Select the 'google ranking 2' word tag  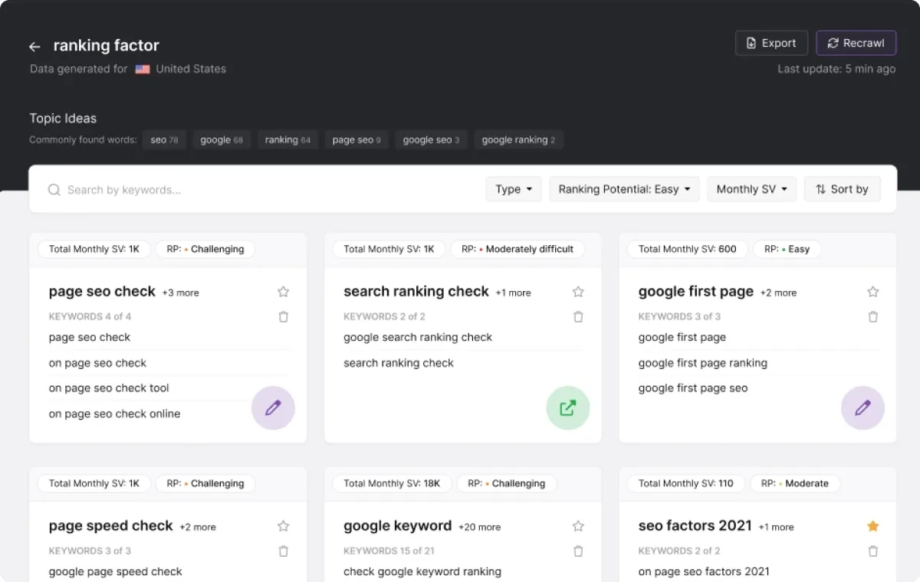[518, 140]
